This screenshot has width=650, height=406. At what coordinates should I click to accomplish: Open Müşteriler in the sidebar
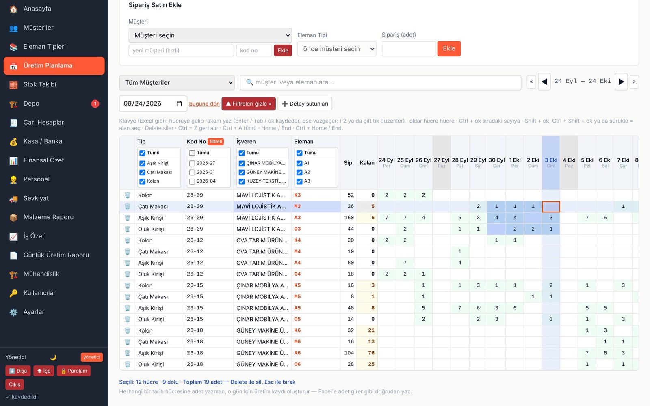[x=54, y=28]
